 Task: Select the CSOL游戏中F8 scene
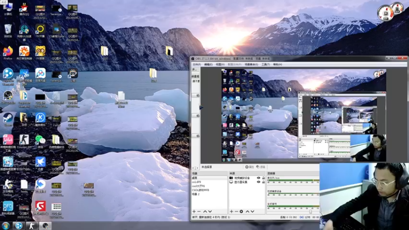[x=209, y=190]
